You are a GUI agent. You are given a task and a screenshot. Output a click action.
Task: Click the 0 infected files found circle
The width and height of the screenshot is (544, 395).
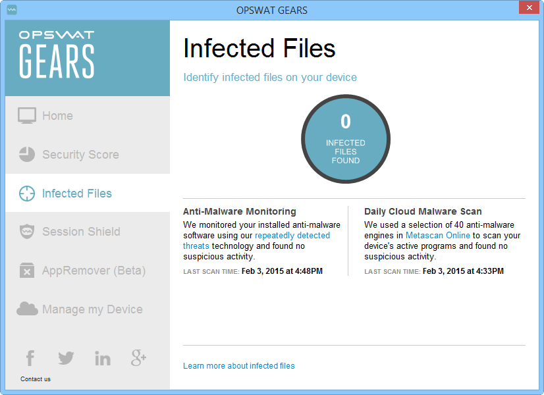pos(346,139)
